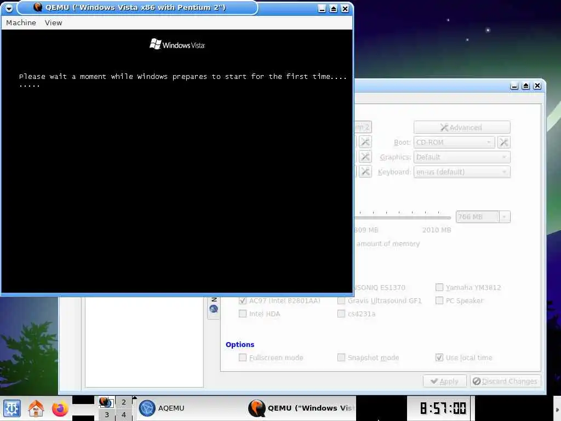Click the 'Please wait a moment' text line
This screenshot has width=561, height=421.
[182, 77]
